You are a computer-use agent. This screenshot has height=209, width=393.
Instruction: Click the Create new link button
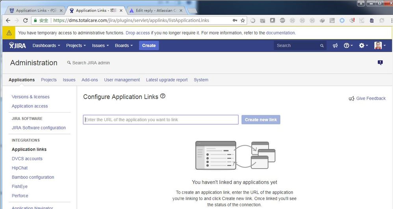tap(261, 120)
